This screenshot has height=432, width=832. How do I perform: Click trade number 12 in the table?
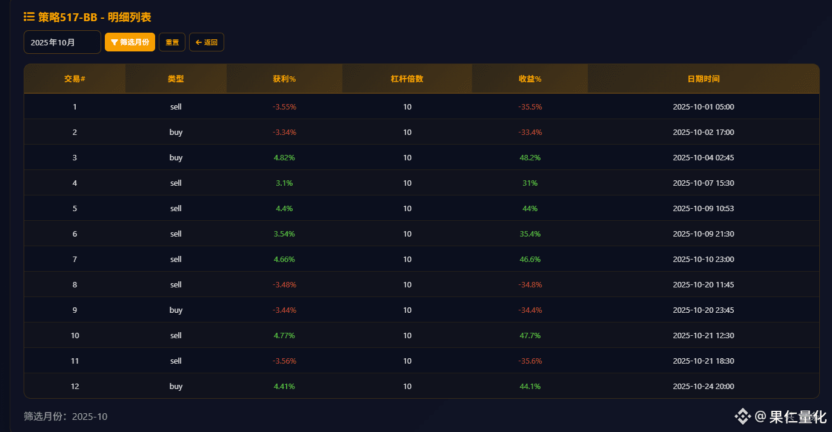coord(75,387)
